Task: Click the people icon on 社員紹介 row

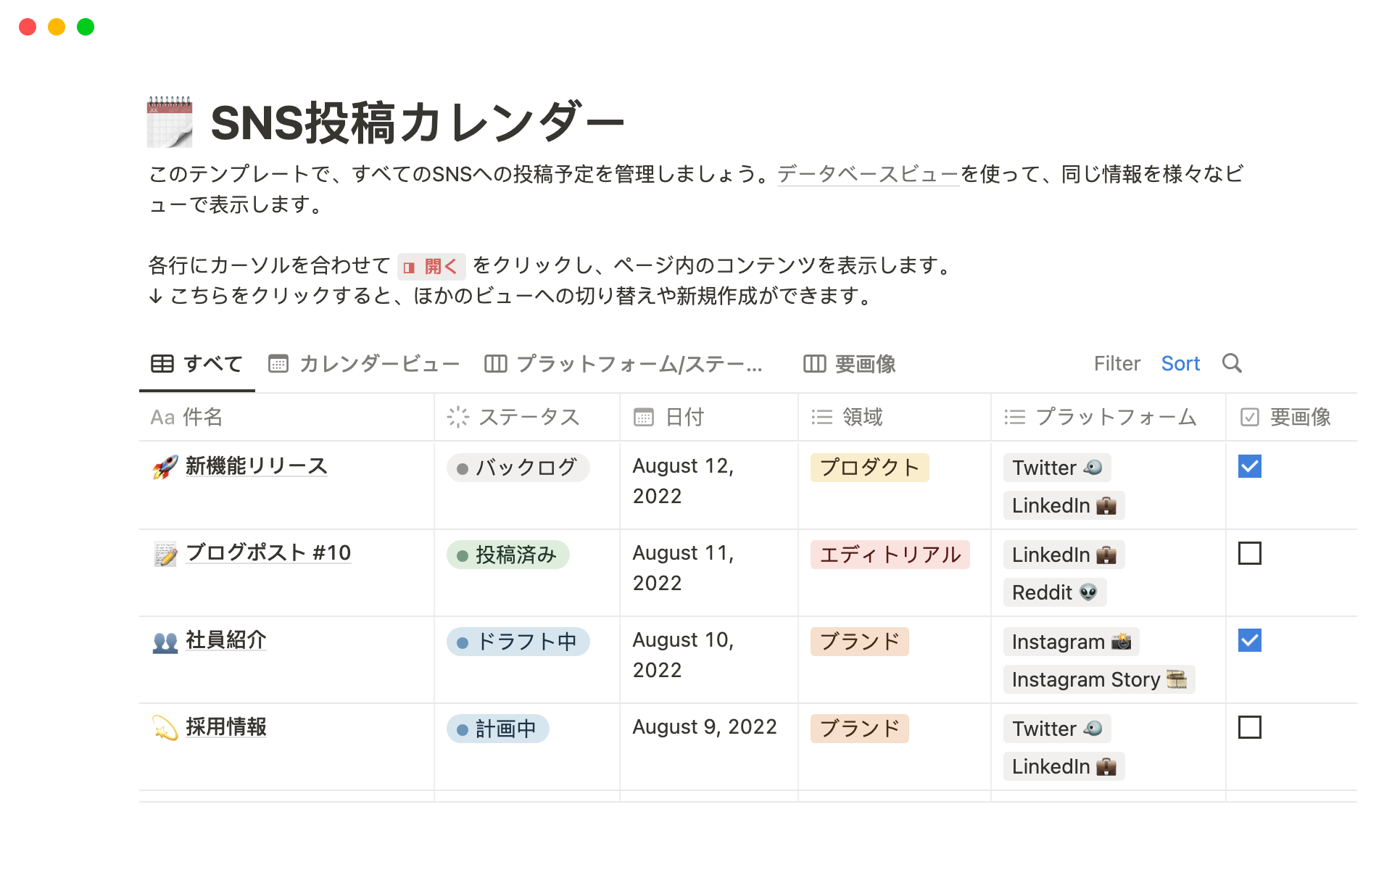Action: click(x=165, y=641)
